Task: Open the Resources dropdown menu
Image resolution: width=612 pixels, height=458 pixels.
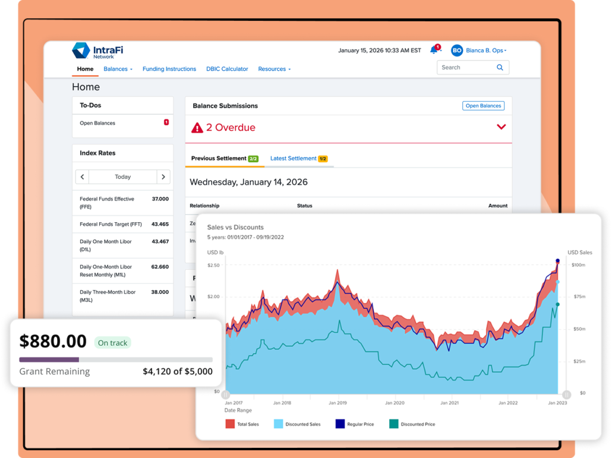Action: [275, 69]
